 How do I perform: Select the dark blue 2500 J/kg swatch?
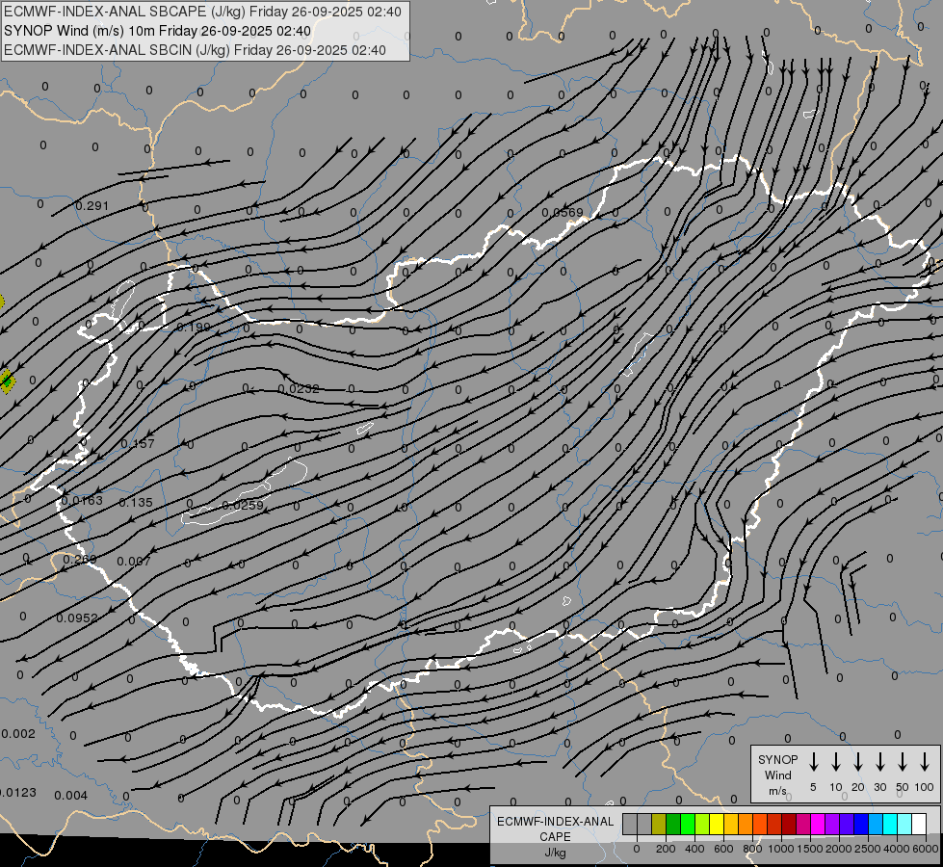[x=861, y=824]
